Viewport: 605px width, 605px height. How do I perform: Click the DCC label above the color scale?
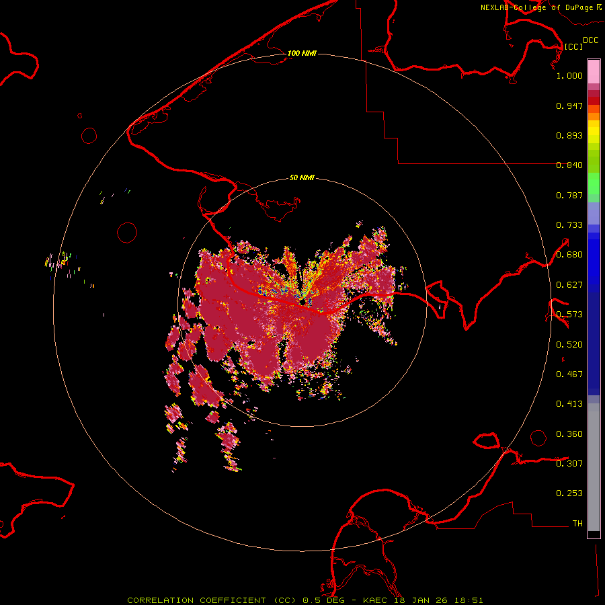tap(590, 40)
